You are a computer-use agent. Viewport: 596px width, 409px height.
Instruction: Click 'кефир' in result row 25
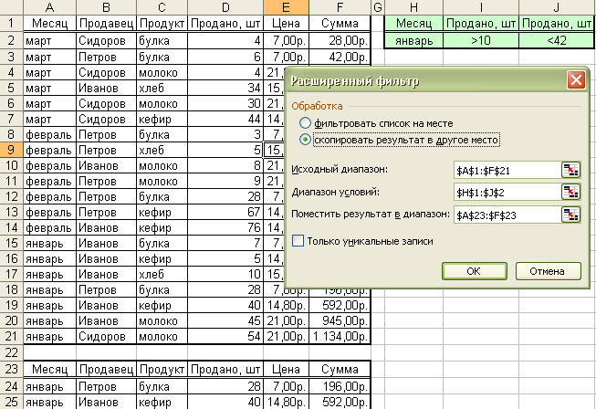point(162,402)
